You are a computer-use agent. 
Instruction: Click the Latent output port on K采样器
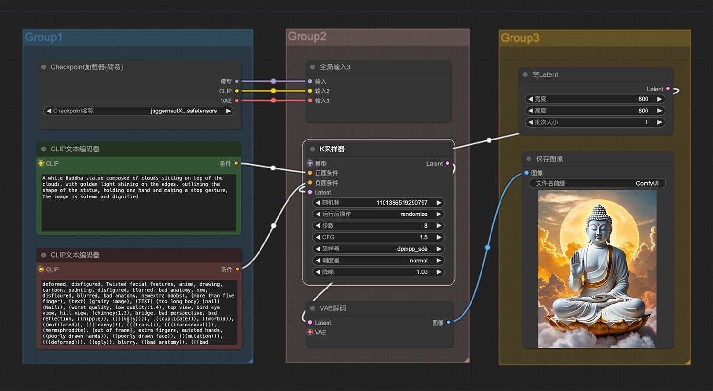tap(447, 163)
